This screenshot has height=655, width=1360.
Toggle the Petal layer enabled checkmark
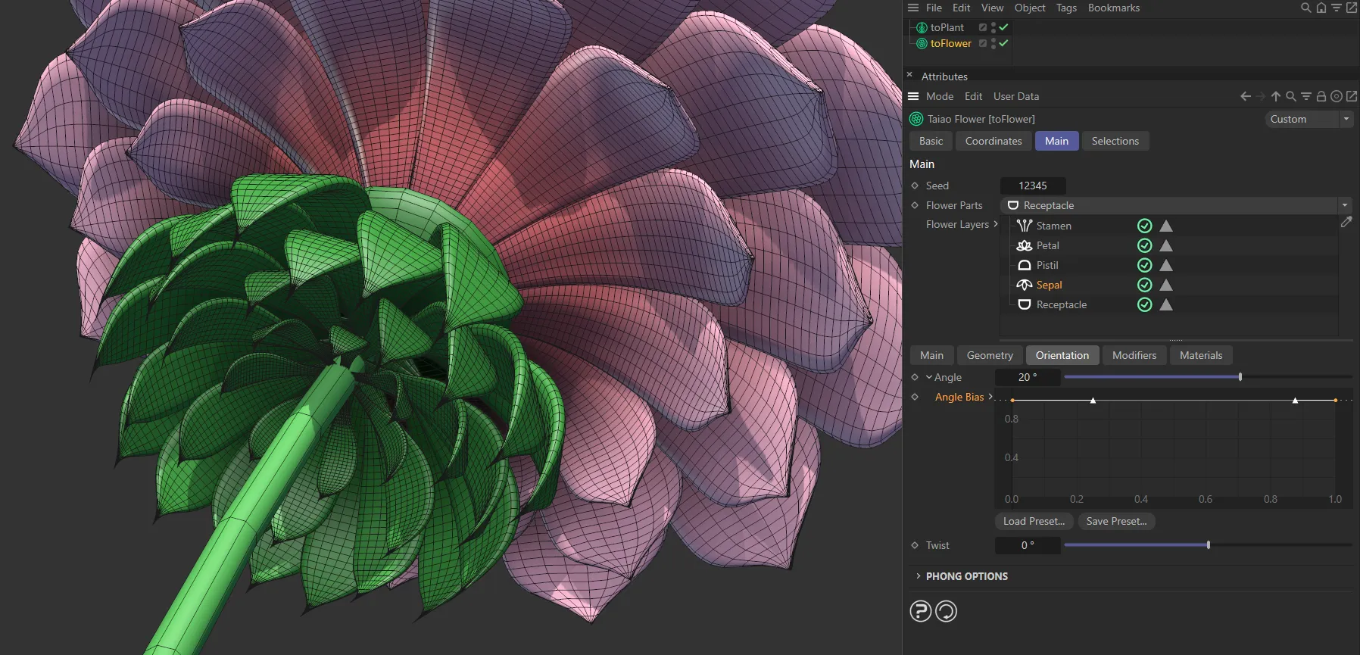1145,245
